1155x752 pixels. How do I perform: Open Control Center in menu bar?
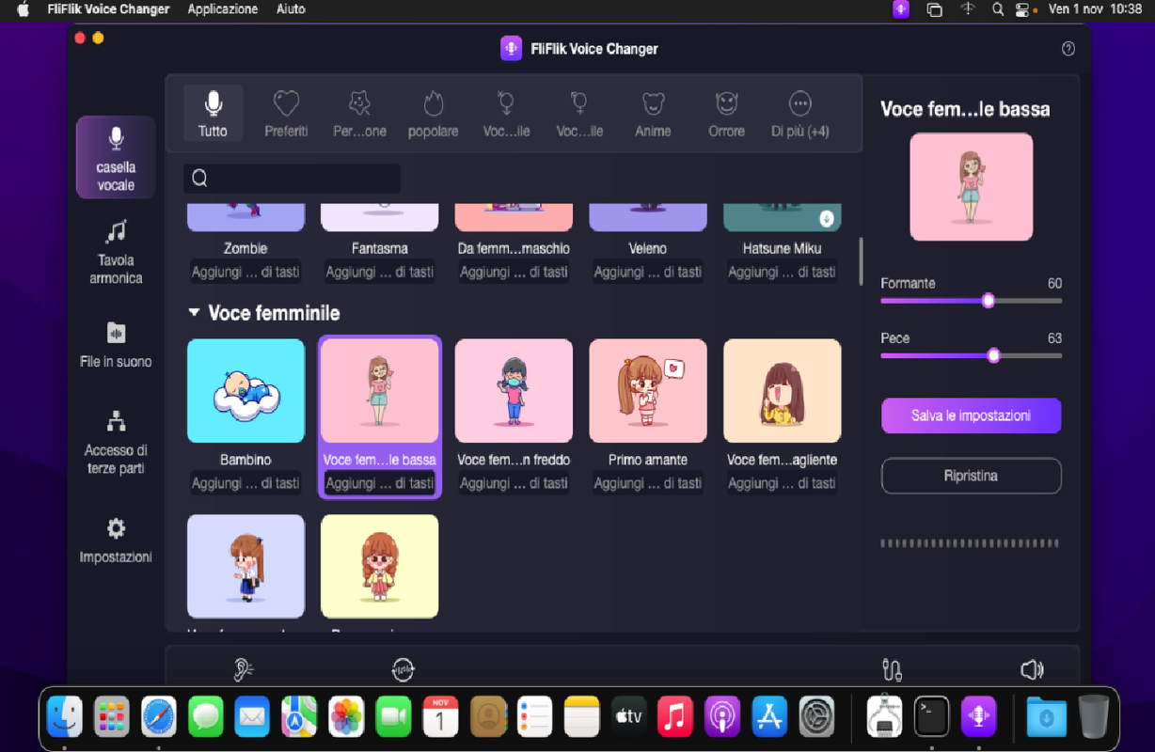tap(1024, 9)
